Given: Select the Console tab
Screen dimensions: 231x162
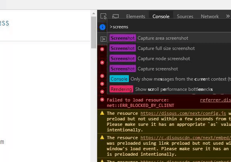Looking at the screenshot, I should (x=161, y=17).
